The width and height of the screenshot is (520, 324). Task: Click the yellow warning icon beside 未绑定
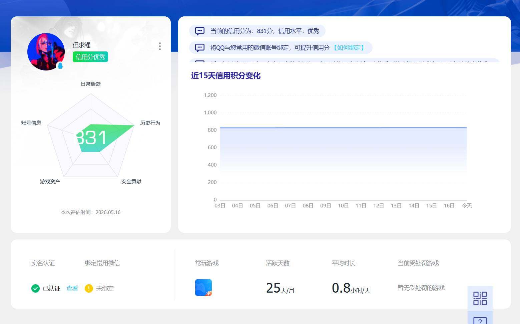coord(89,288)
